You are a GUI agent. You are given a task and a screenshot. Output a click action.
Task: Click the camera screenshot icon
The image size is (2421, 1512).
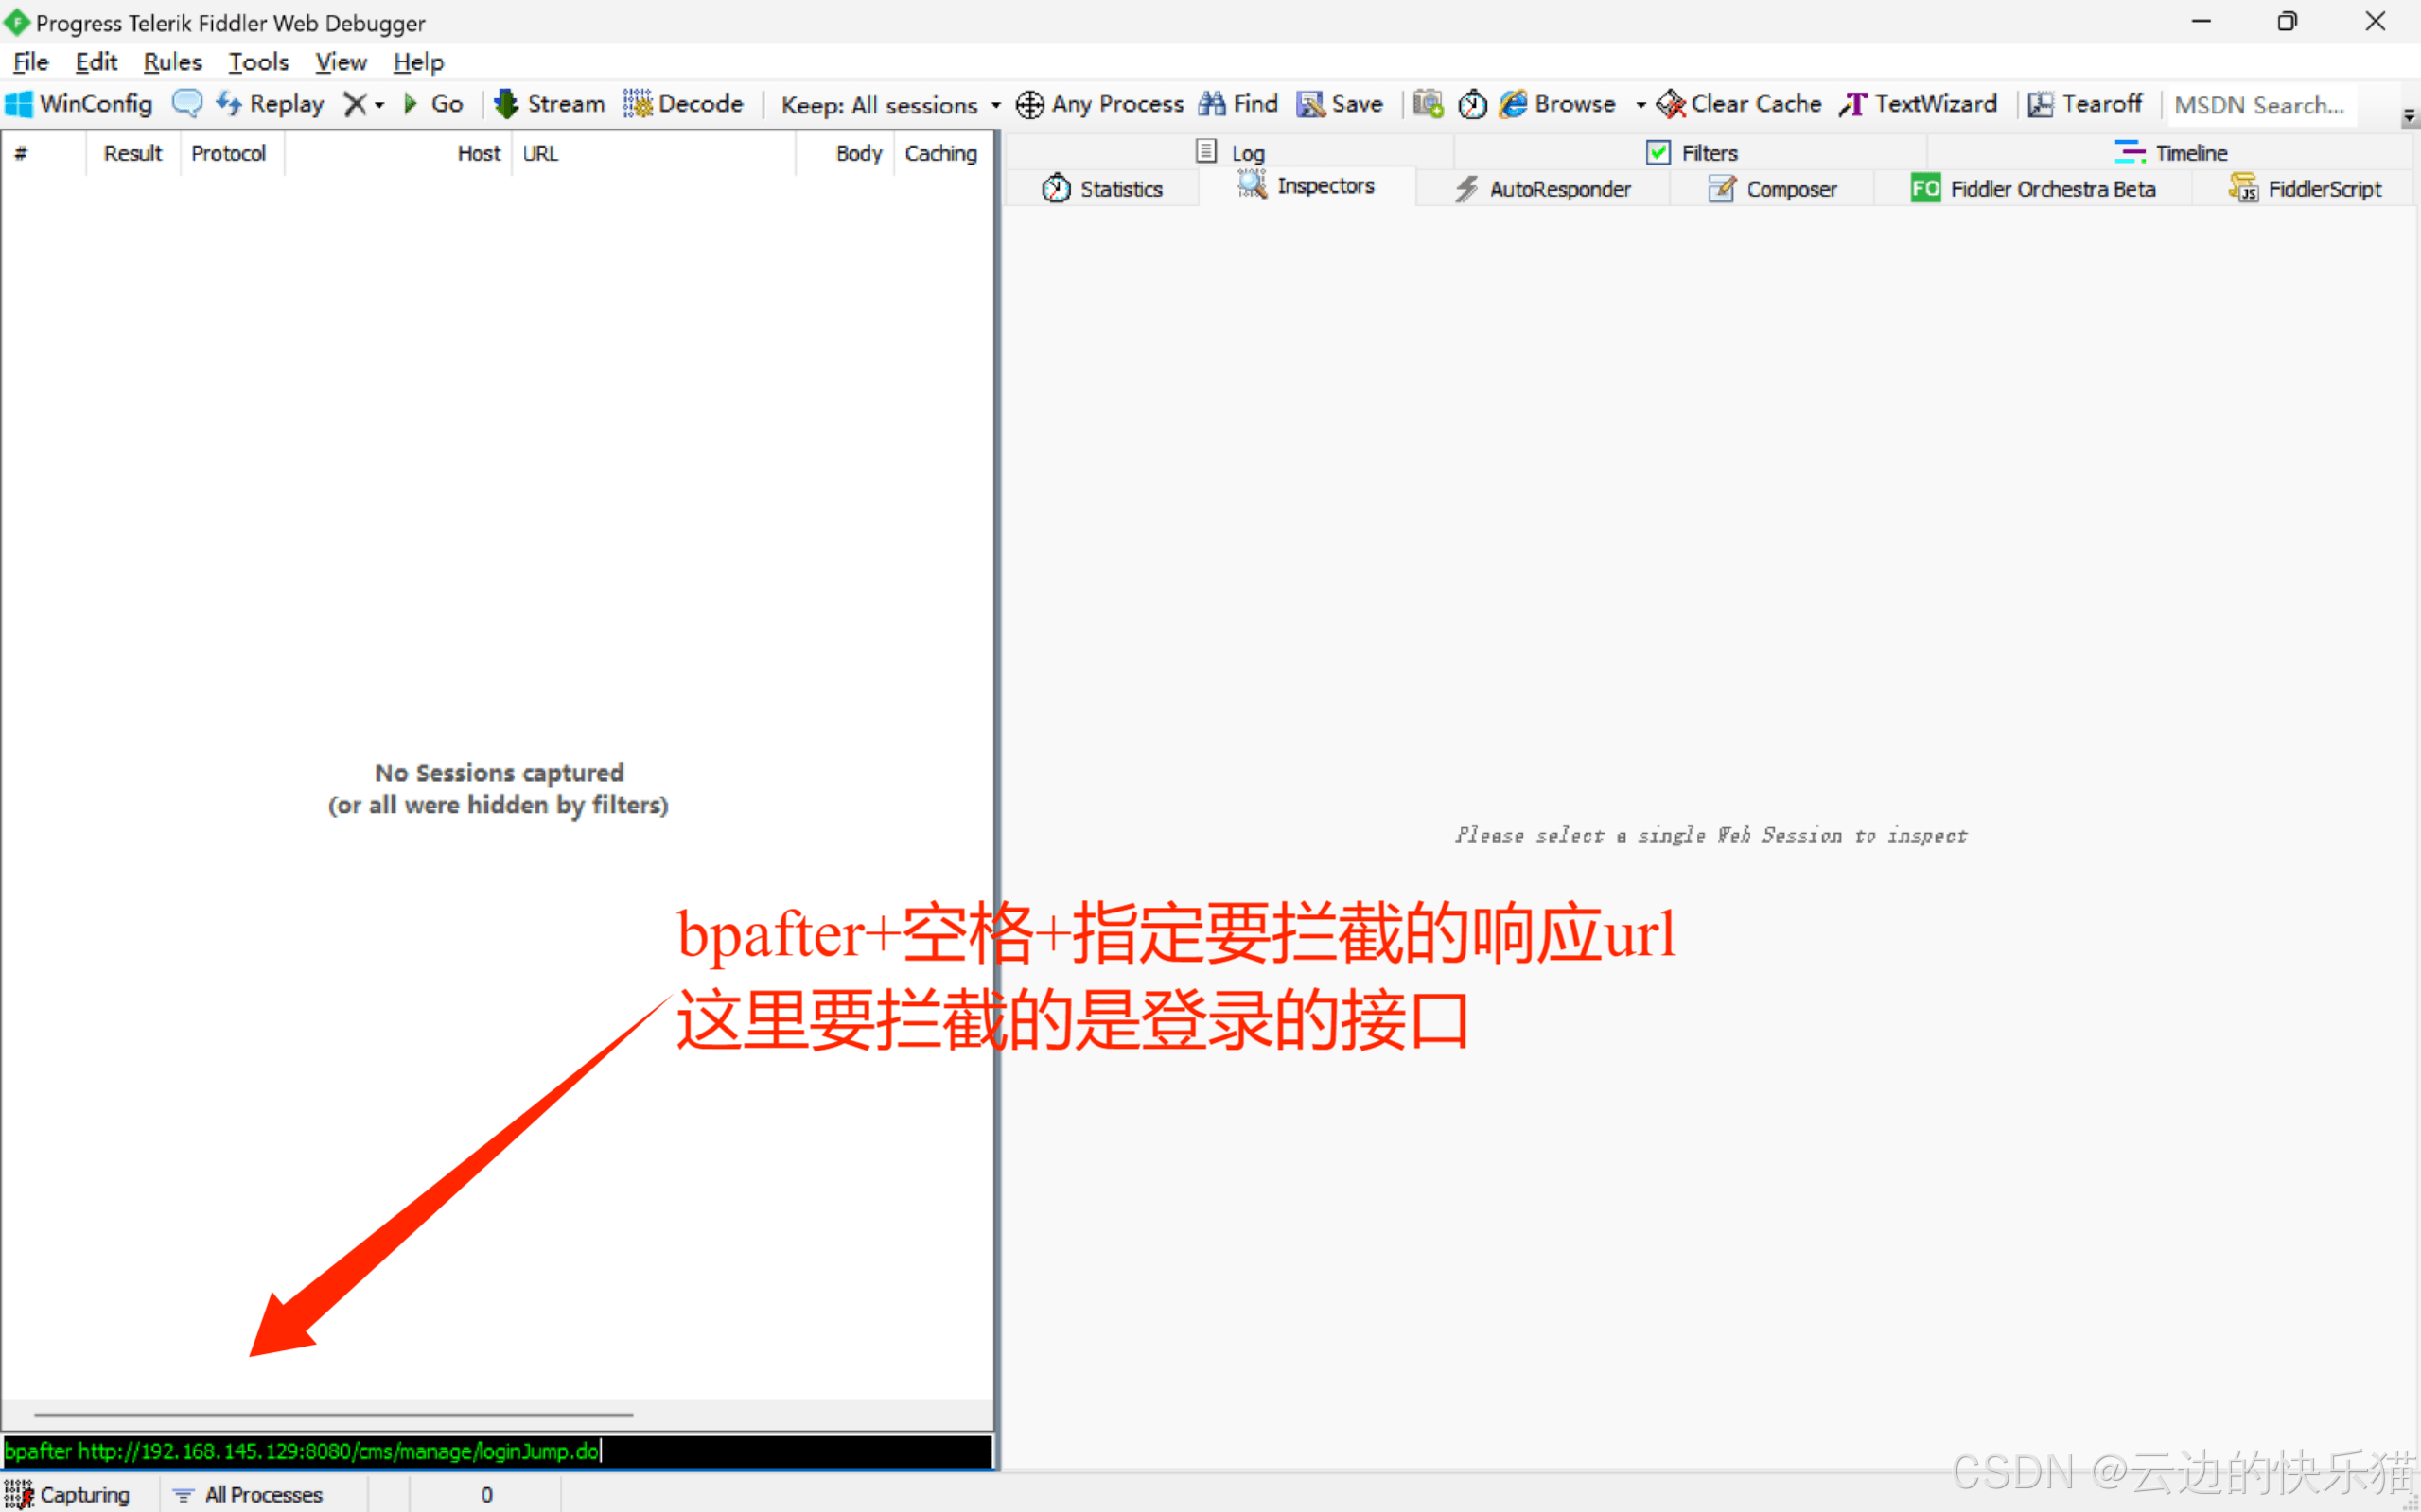click(1428, 104)
